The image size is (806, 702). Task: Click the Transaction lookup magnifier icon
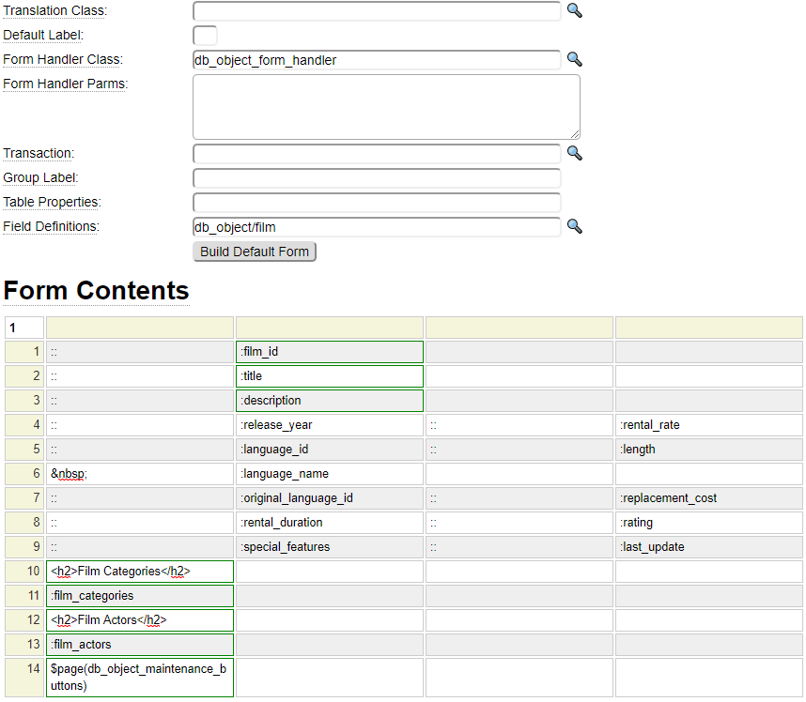tap(574, 153)
